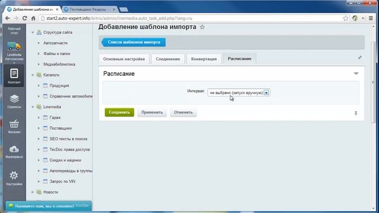
Task: Open Гараж in the Linemedia tree
Action: coord(55,118)
